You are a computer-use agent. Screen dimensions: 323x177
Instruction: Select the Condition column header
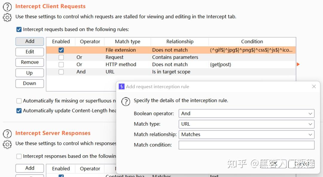point(252,41)
